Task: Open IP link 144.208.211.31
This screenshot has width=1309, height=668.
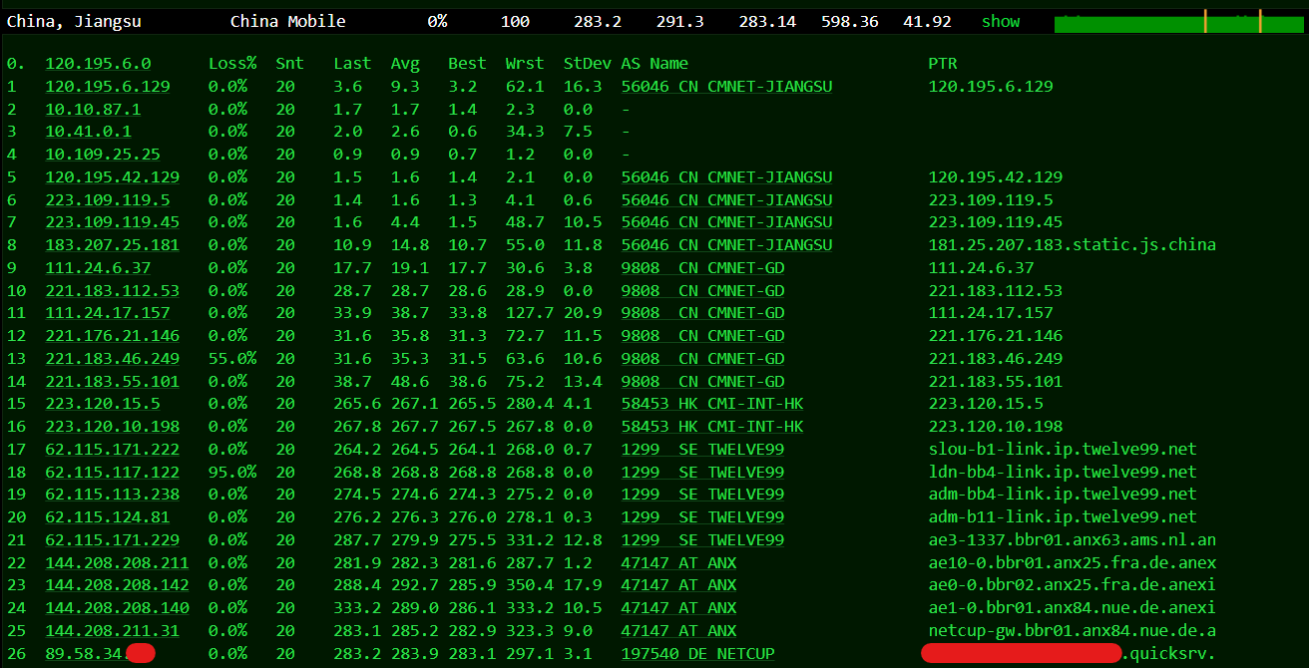Action: click(x=112, y=631)
